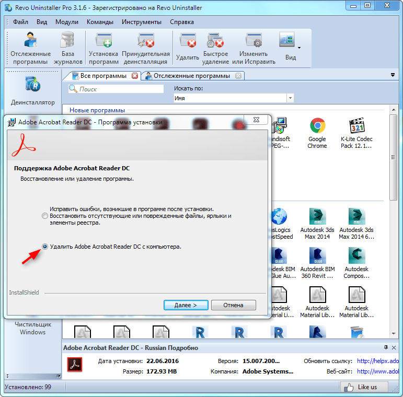Open the Logs Database icon (База журналов)
Image resolution: width=403 pixels, height=397 pixels.
tap(68, 48)
